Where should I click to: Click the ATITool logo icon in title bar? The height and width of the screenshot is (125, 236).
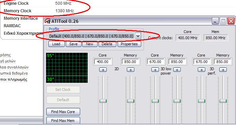[47, 21]
